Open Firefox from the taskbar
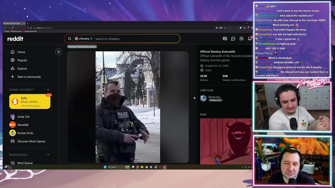This screenshot has height=188, width=335. (x=138, y=167)
